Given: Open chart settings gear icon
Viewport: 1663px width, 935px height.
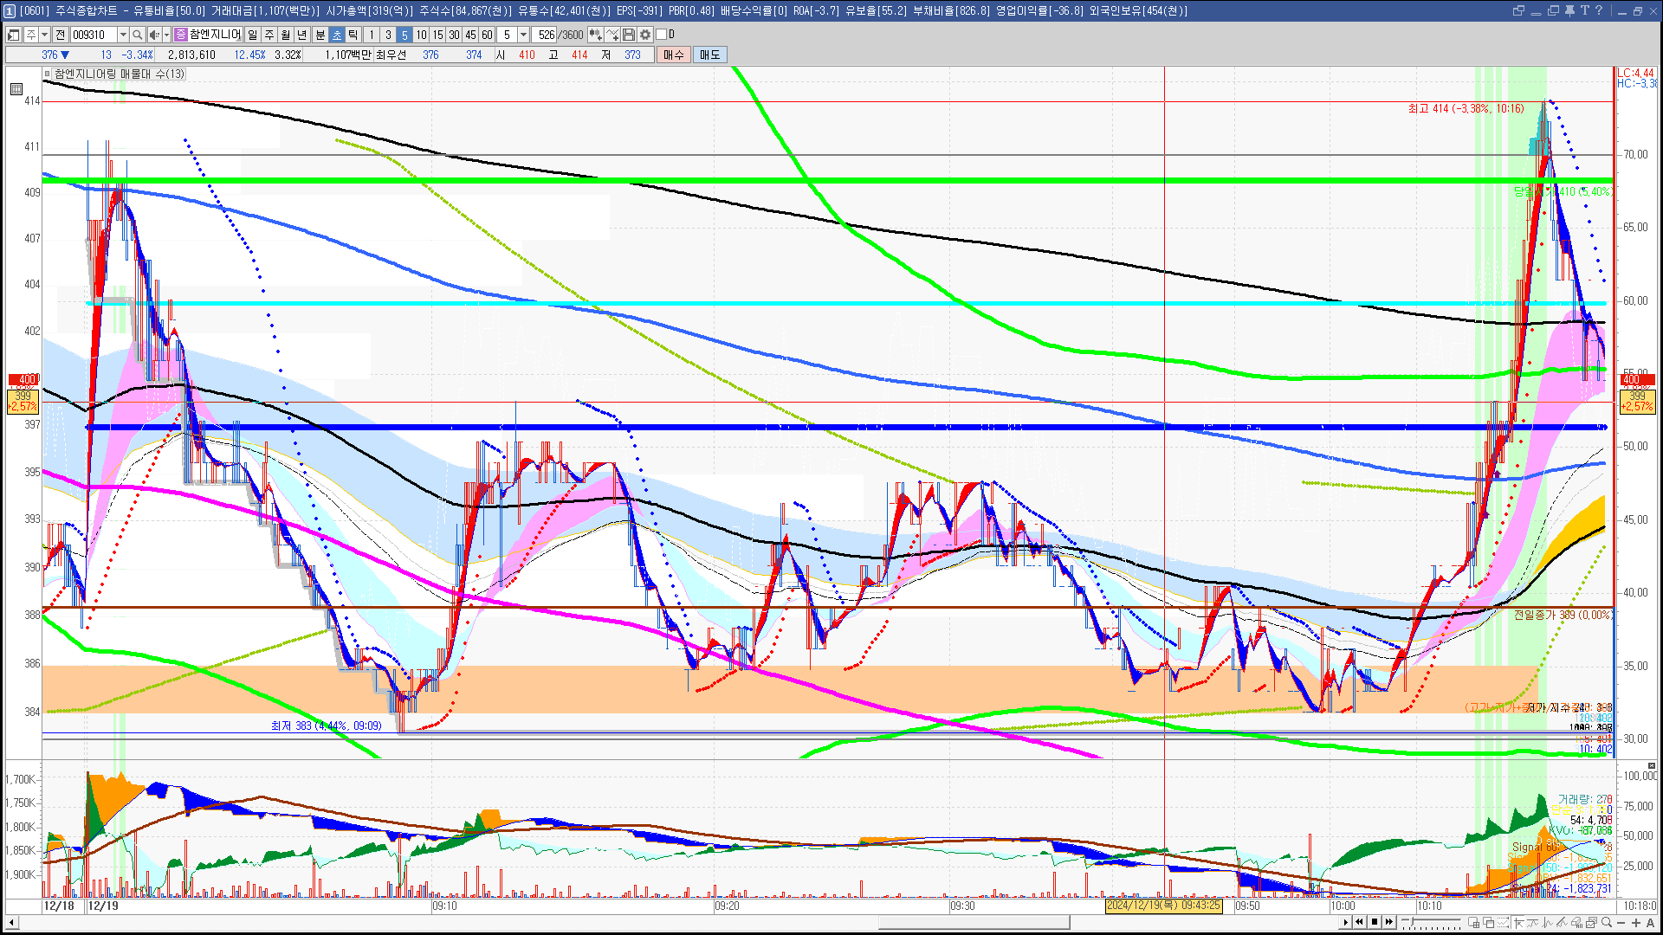Looking at the screenshot, I should pos(645,35).
